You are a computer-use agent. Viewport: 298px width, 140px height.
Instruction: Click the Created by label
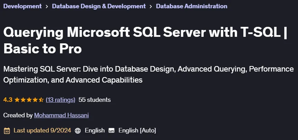(18, 115)
